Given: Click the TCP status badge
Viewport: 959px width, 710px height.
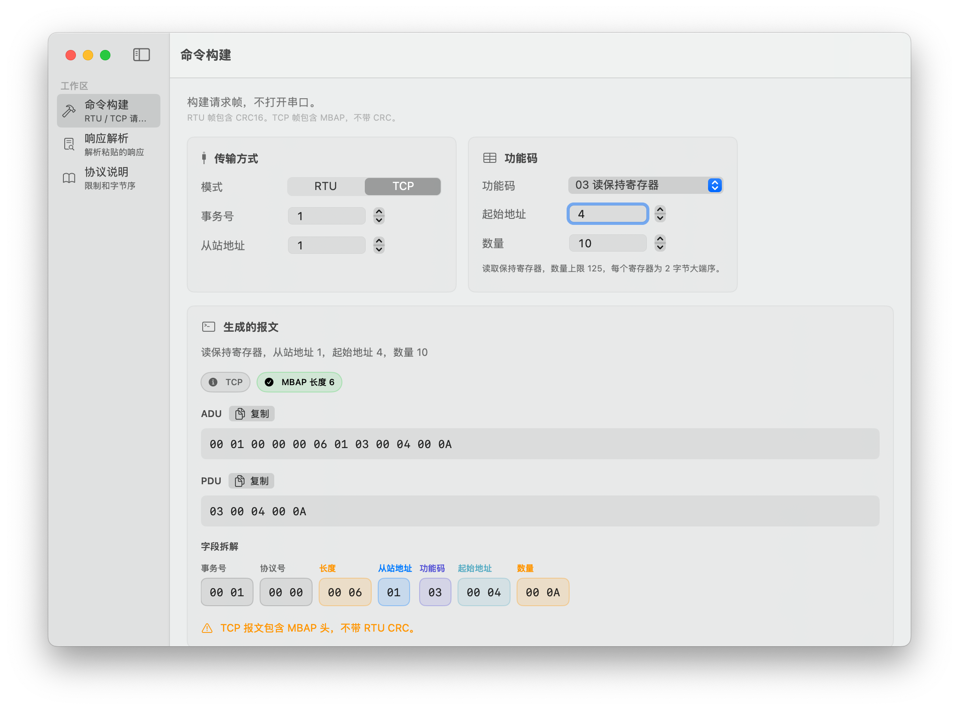Looking at the screenshot, I should [226, 382].
